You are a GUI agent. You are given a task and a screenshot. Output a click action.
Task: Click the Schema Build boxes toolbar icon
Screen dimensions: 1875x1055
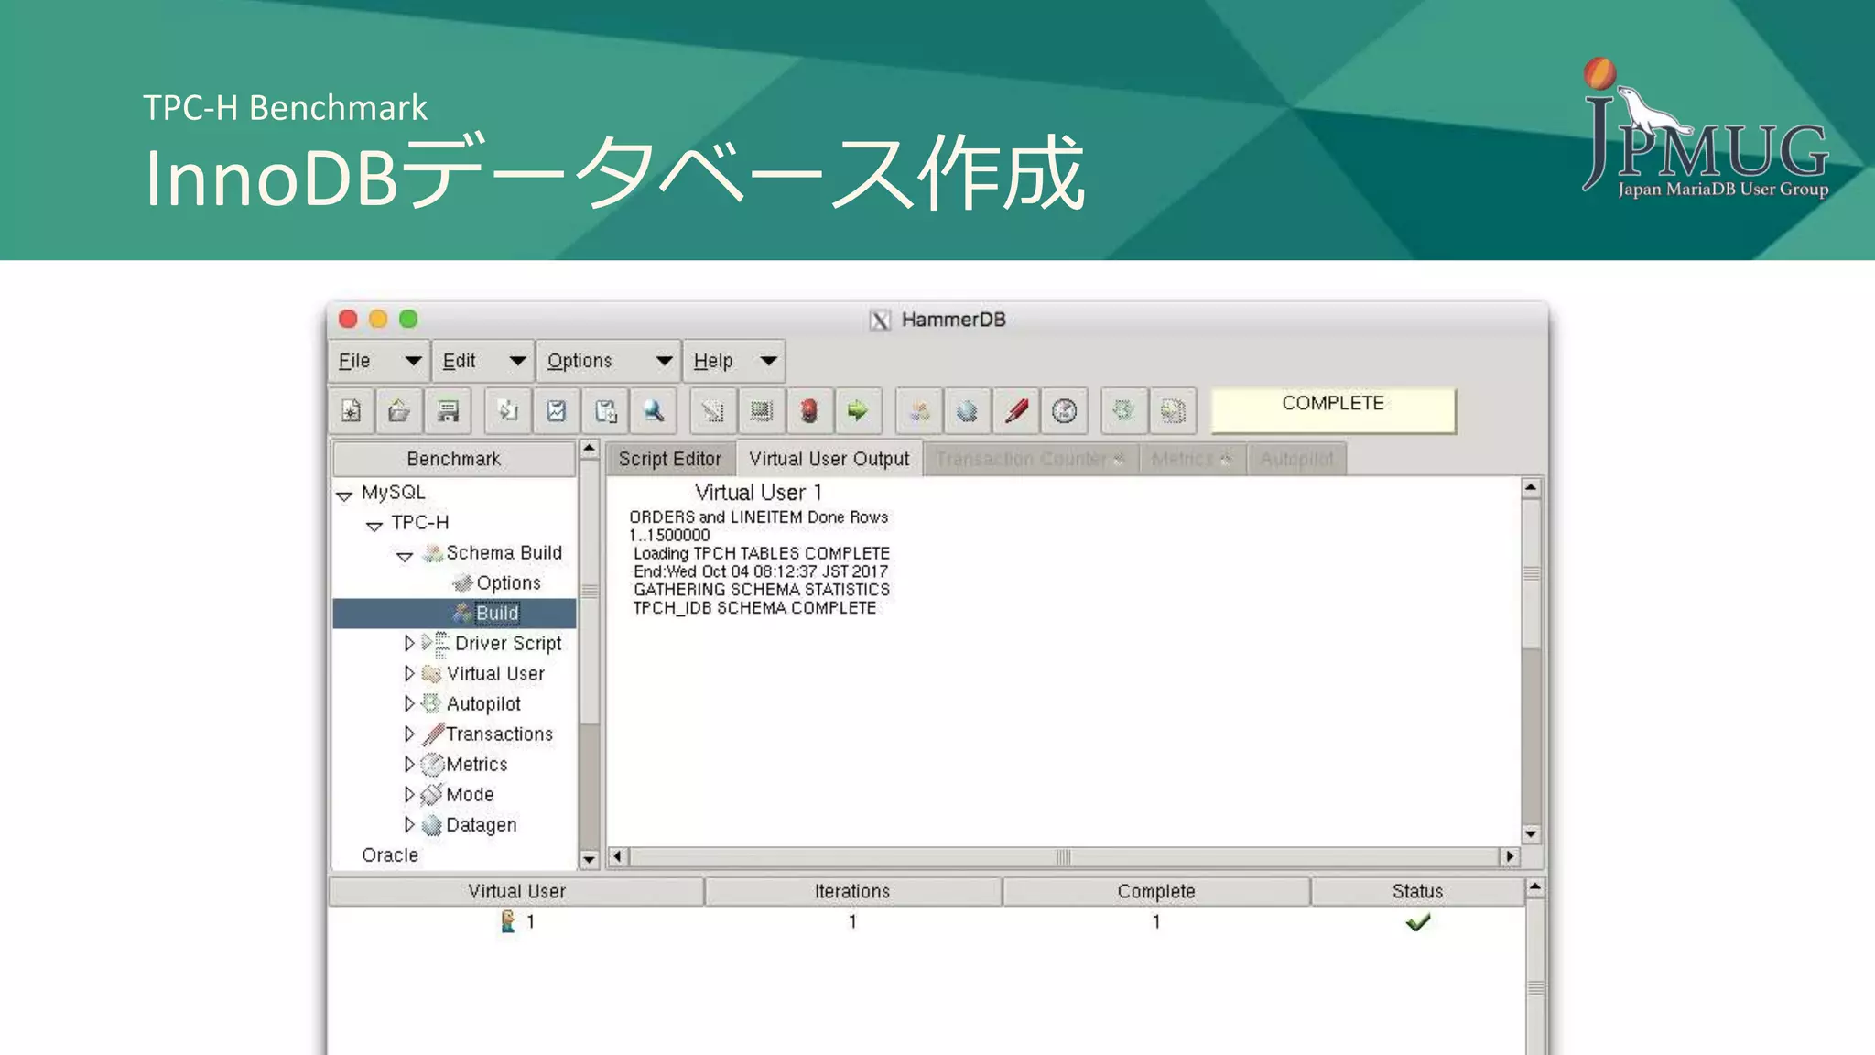coord(919,411)
